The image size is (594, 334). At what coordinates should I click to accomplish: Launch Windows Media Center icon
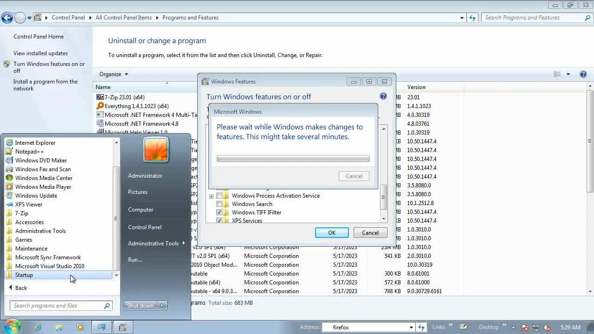(9, 178)
